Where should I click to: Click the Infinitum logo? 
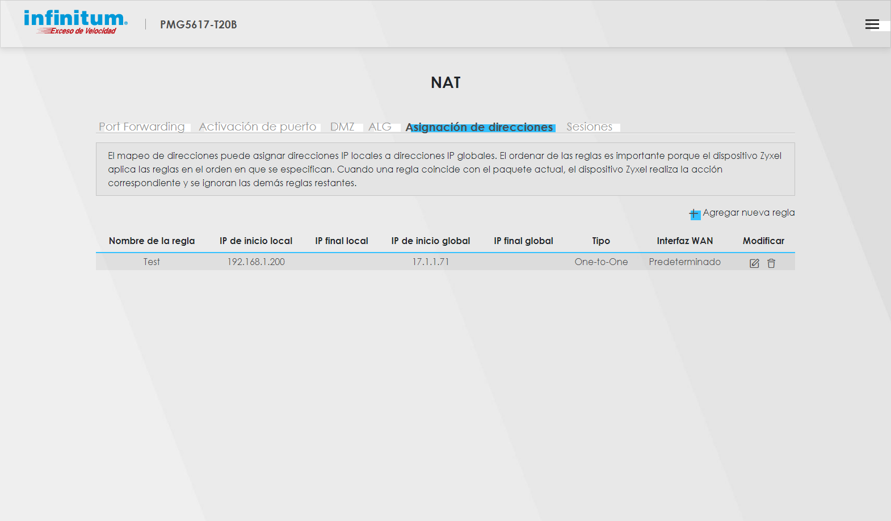click(x=75, y=23)
